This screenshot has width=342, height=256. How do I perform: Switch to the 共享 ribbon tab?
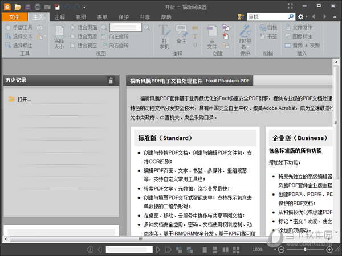point(145,17)
